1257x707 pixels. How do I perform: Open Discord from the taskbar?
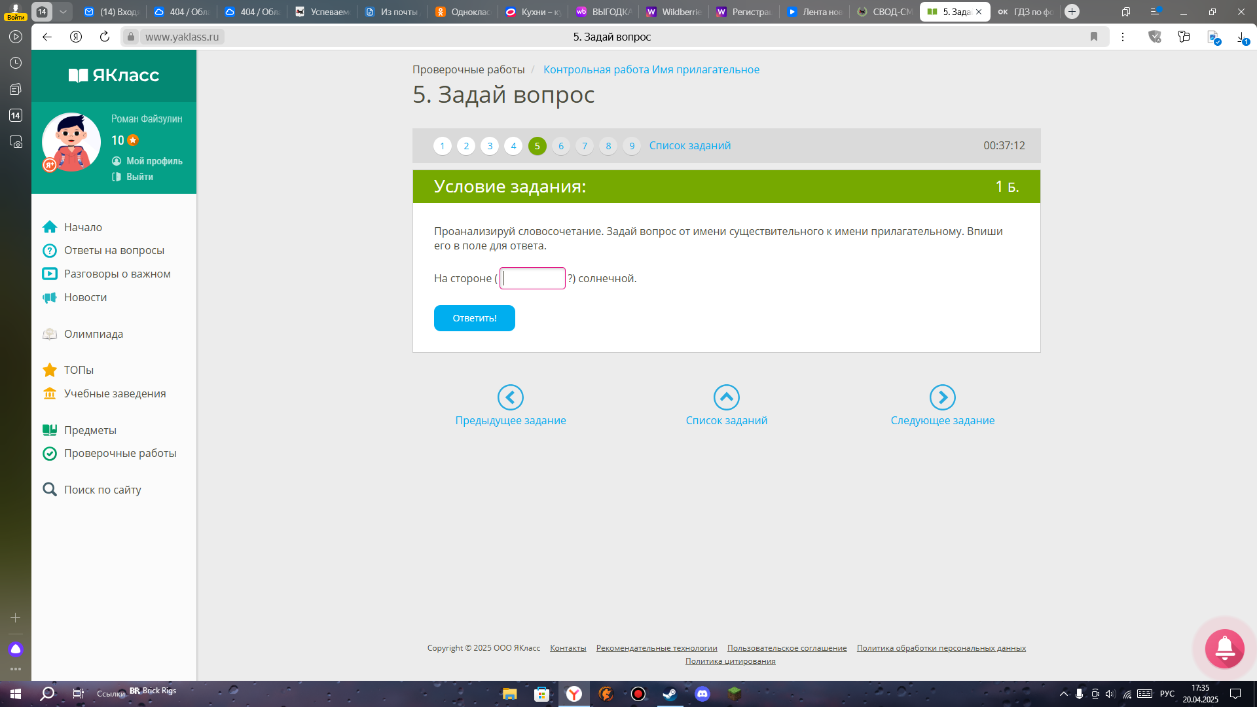click(702, 694)
